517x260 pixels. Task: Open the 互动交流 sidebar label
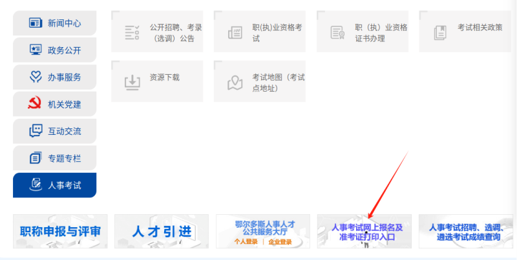64,132
